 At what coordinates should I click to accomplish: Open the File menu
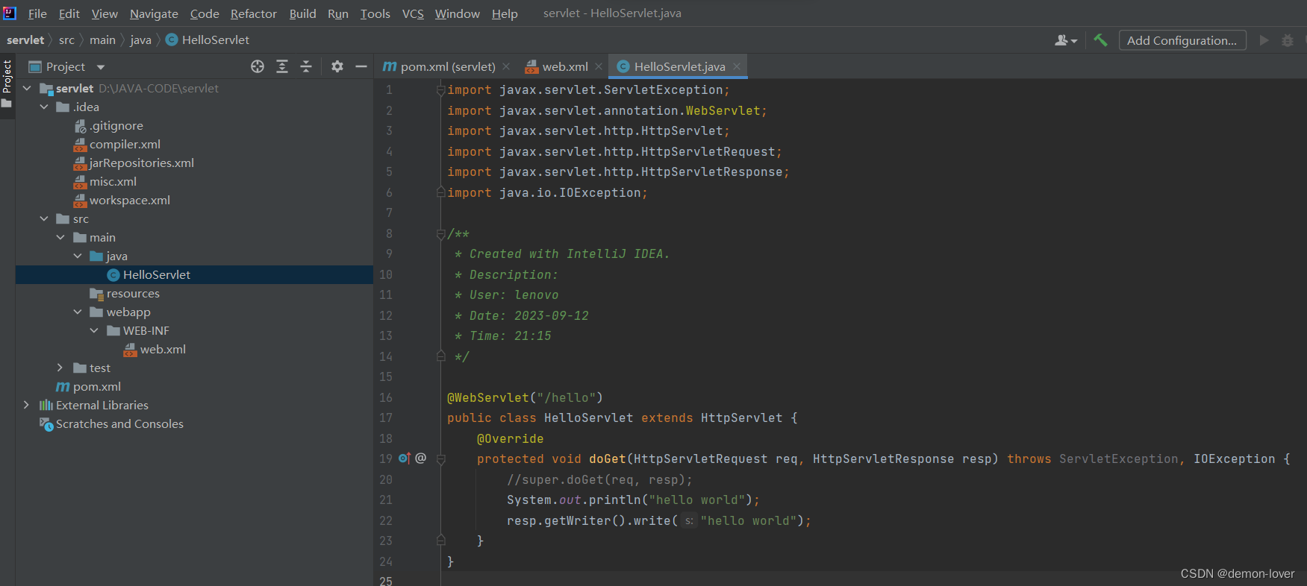[37, 13]
